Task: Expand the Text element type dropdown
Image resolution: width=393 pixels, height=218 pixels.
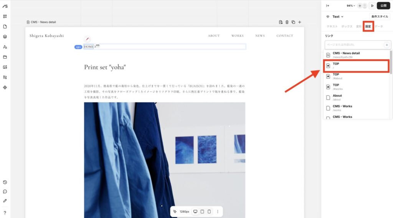Action: (338, 17)
